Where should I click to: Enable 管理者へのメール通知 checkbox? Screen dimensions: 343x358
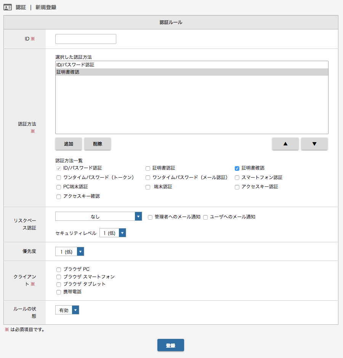(150, 217)
